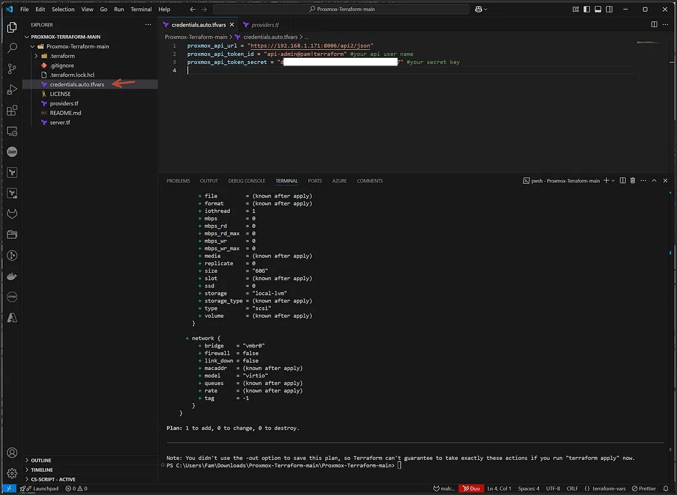Open the Source Control view
Viewport: 677px width, 495px height.
(12, 68)
